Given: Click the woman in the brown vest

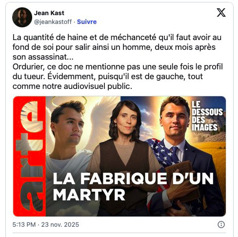Looking at the screenshot, I should (x=124, y=156).
